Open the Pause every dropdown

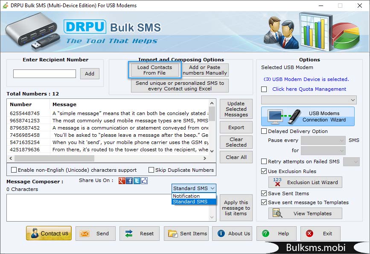323,141
